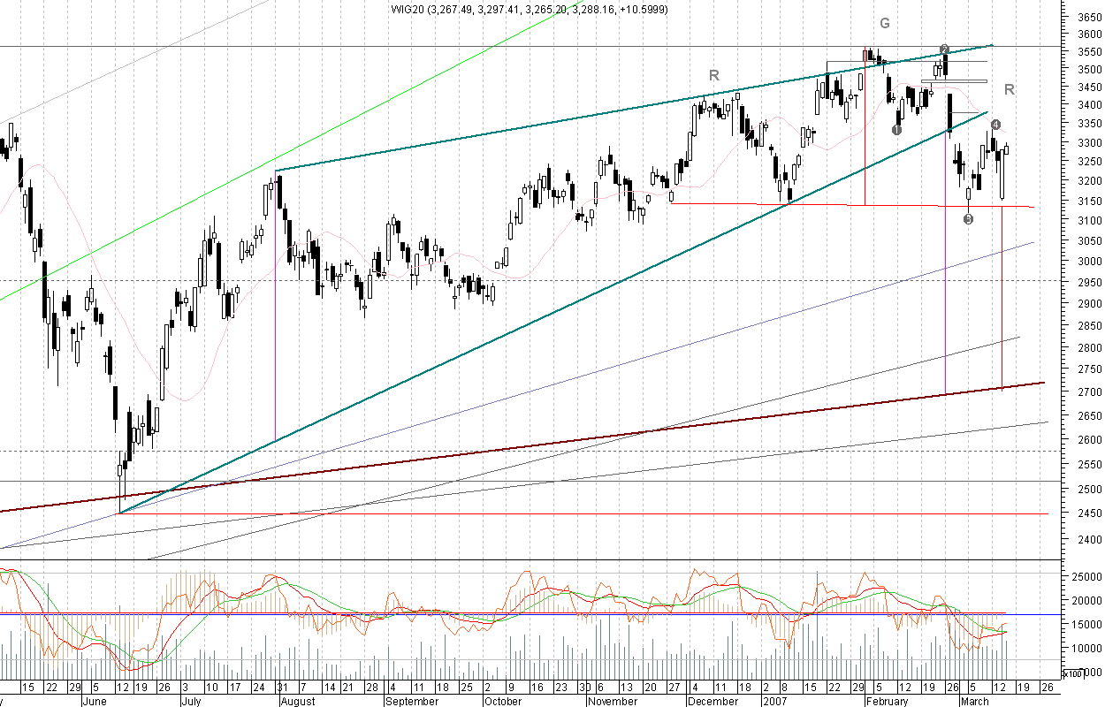Click the October month label

(504, 702)
